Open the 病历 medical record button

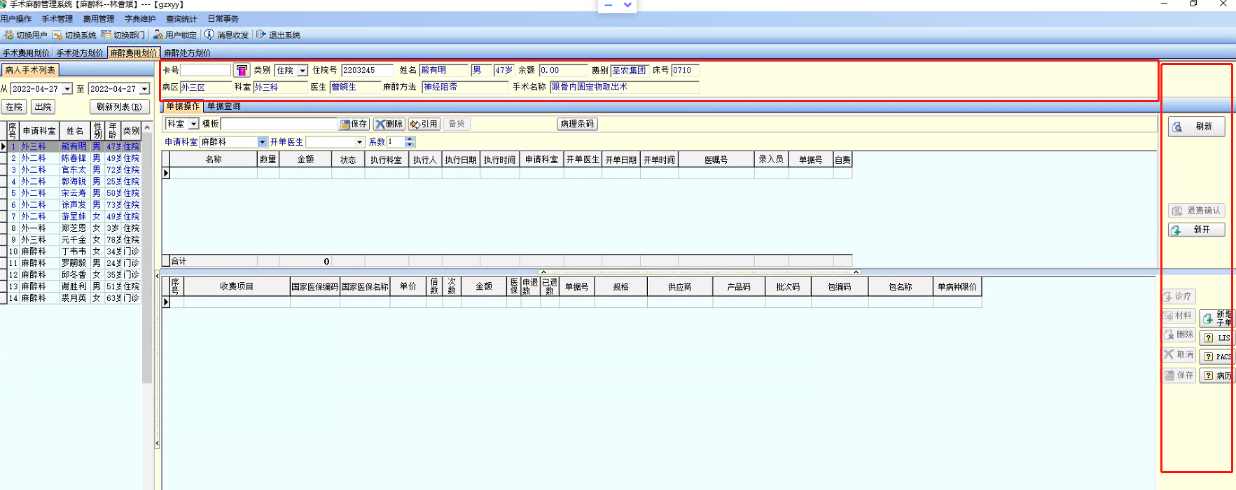[x=1217, y=375]
